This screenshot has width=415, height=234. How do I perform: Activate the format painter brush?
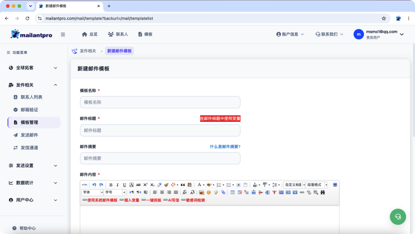tap(166, 185)
